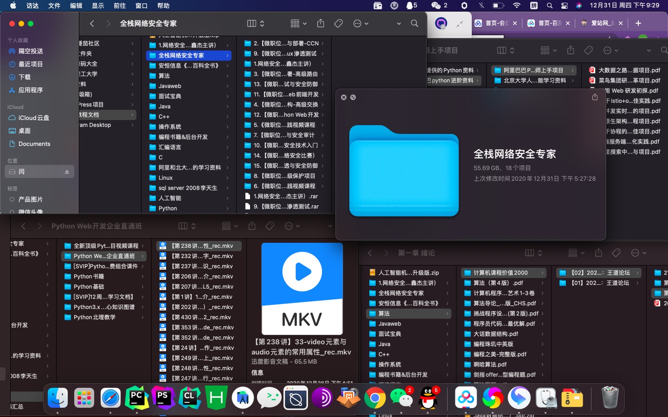Expand the folder preview panel to full screen

pyautogui.click(x=353, y=97)
